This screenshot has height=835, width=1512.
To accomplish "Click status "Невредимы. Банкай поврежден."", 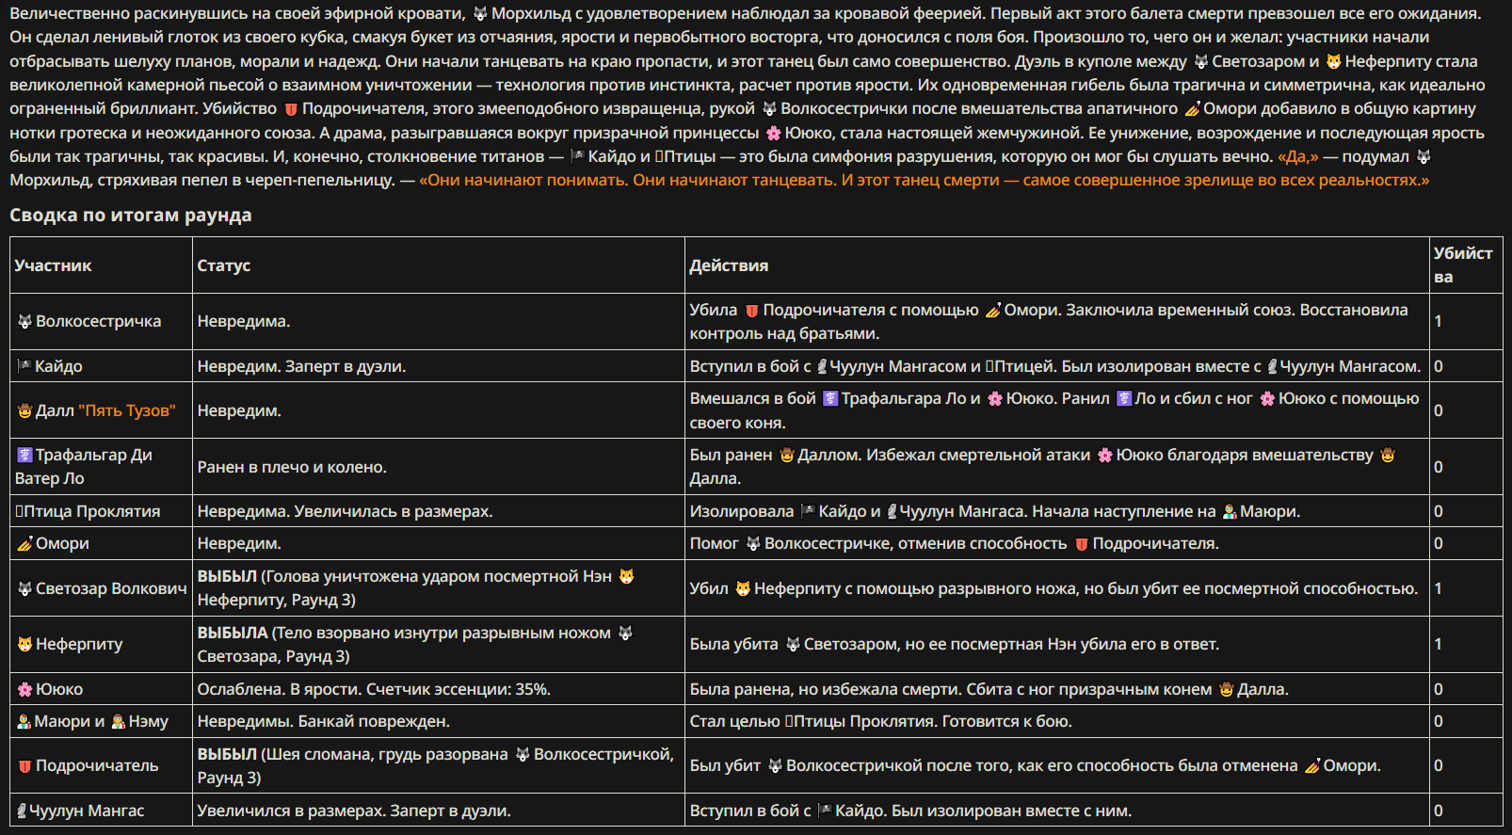I will (323, 722).
